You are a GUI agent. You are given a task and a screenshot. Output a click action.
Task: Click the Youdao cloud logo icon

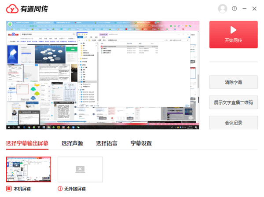pos(12,9)
